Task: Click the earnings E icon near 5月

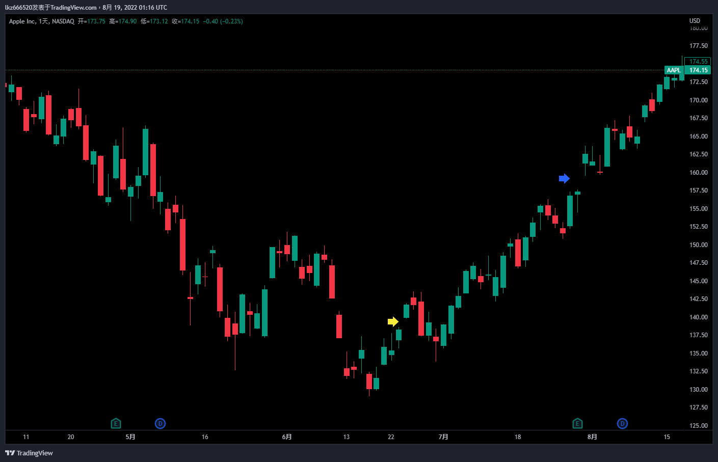Action: point(116,423)
